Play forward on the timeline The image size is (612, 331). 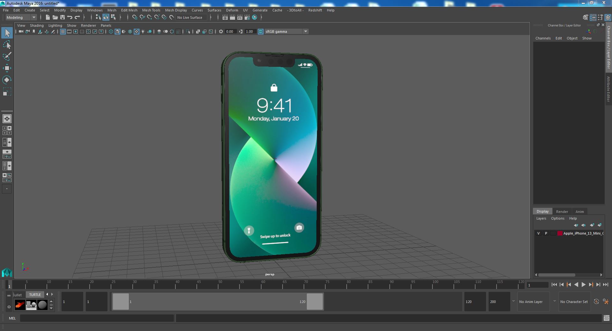pos(583,285)
